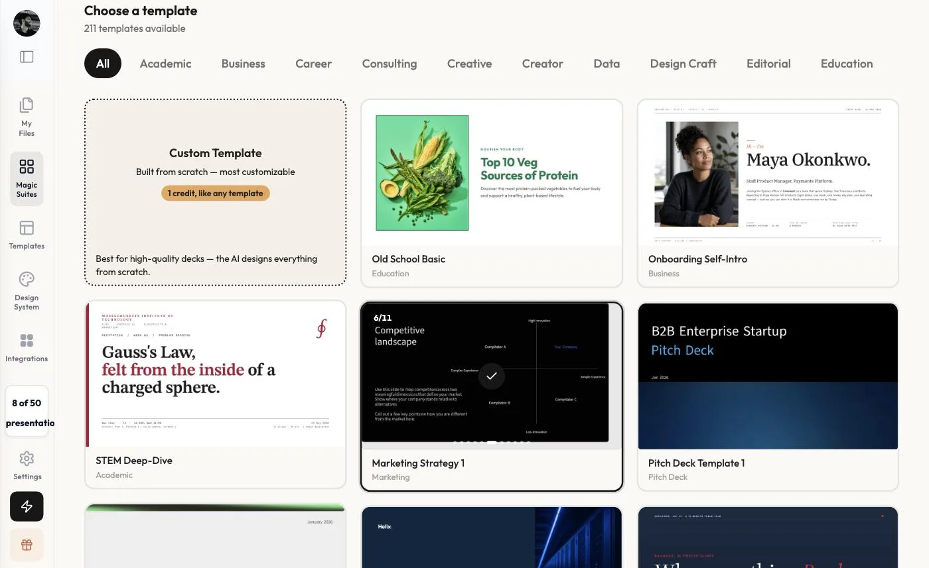
Task: Click the Old School Basic title text
Action: tap(409, 259)
